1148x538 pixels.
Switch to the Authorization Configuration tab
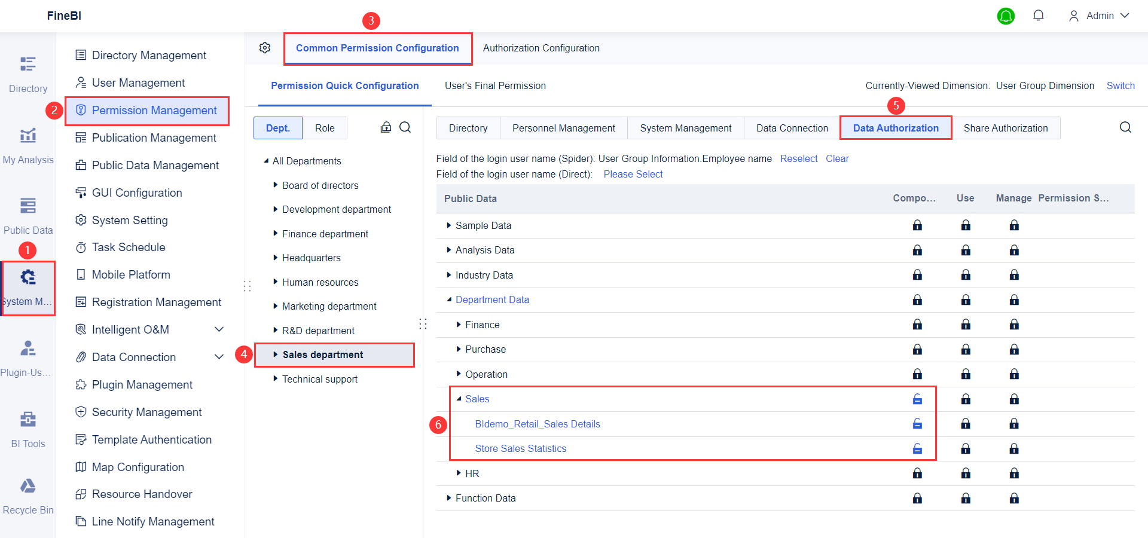pyautogui.click(x=541, y=48)
